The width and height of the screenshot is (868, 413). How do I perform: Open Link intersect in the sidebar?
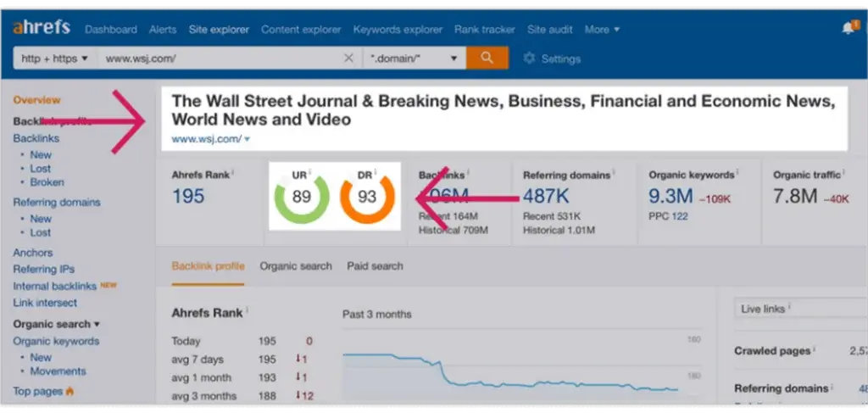tap(45, 303)
